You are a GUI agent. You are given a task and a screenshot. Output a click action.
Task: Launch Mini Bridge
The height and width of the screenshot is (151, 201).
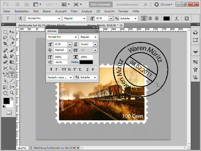[x=27, y=5]
